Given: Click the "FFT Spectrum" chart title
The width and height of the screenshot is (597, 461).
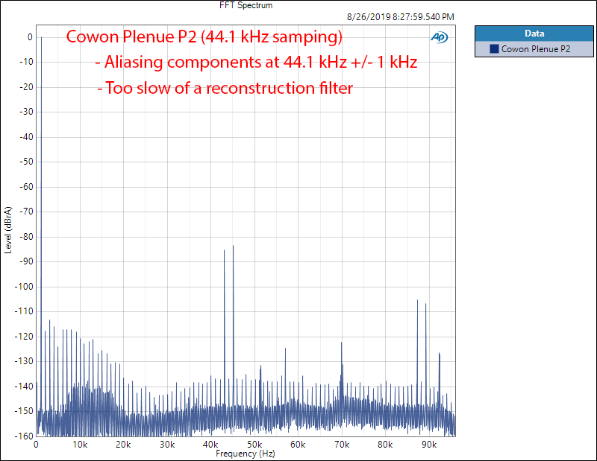Looking at the screenshot, I should (246, 5).
